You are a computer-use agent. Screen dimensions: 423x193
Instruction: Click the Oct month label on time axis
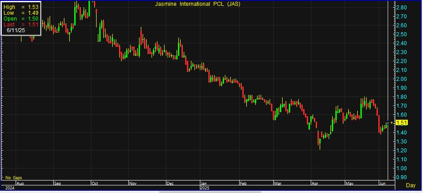(x=95, y=184)
